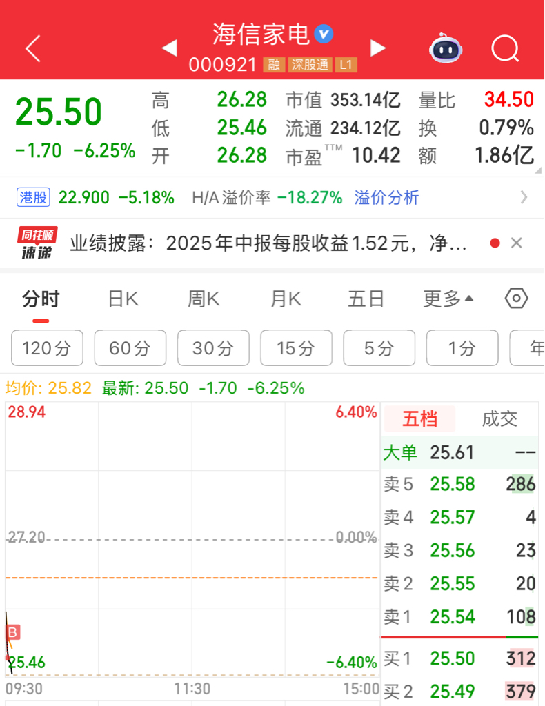
Task: Tap the 均价: 25.82 label
Action: click(48, 387)
